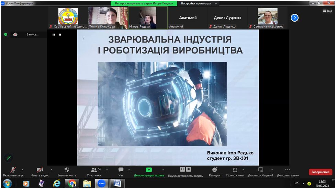This screenshot has width=336, height=189.
Task: Click slide text Виконав Ігор Редько
Action: pyautogui.click(x=230, y=153)
